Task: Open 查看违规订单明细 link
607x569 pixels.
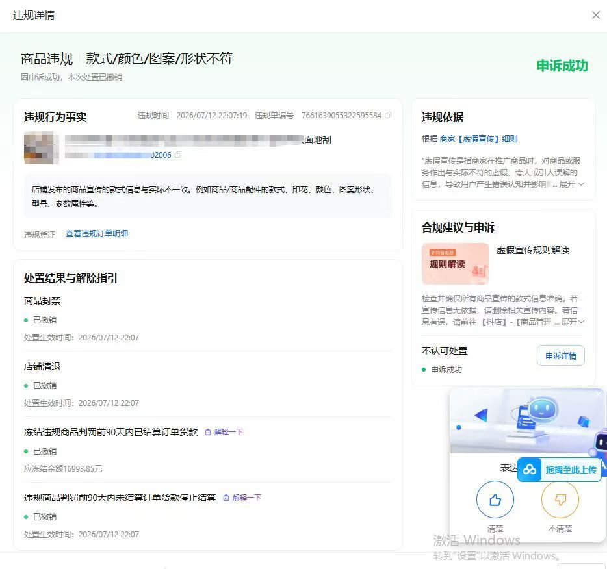Action: click(97, 234)
